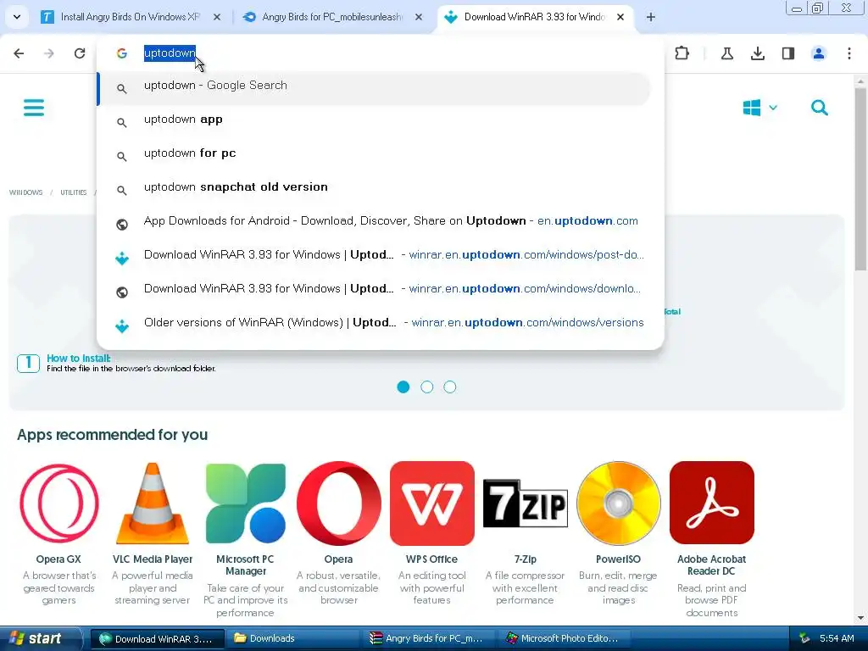The width and height of the screenshot is (868, 651).
Task: Switch to Angry Birds for PC taskbar item
Action: (x=431, y=639)
